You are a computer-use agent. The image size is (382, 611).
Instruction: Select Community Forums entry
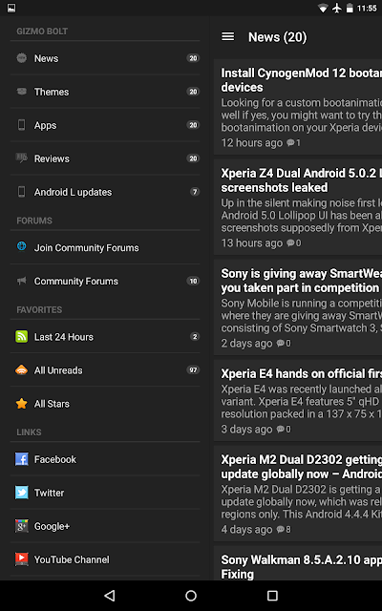coord(105,281)
